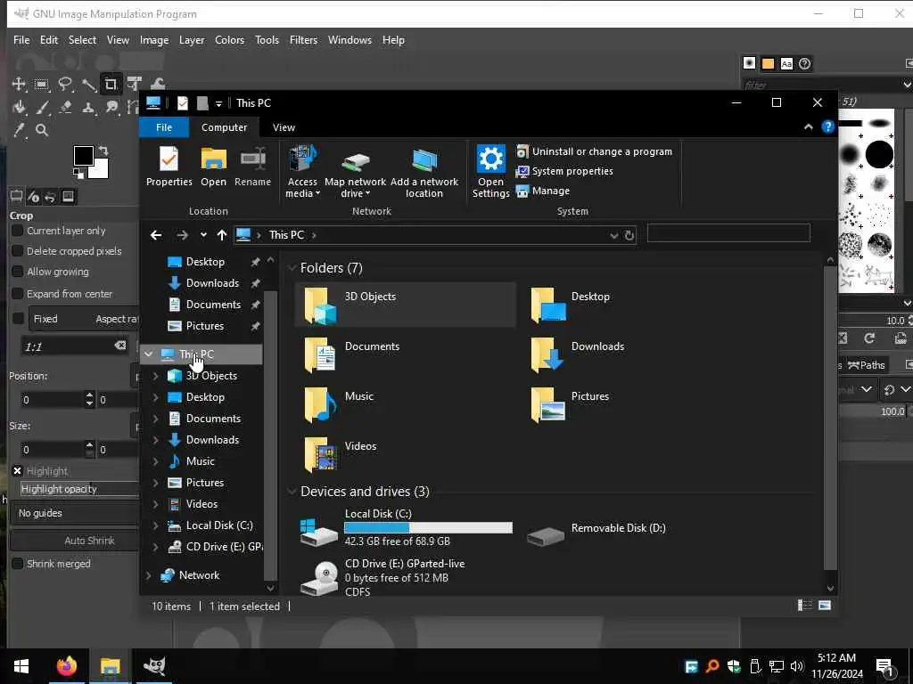Image resolution: width=913 pixels, height=684 pixels.
Task: Select the Free Select lasso tool
Action: click(x=64, y=85)
